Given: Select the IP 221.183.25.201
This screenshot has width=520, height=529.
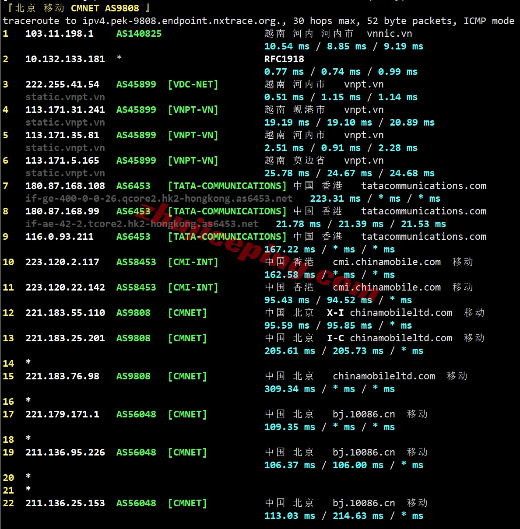Looking at the screenshot, I should point(65,338).
